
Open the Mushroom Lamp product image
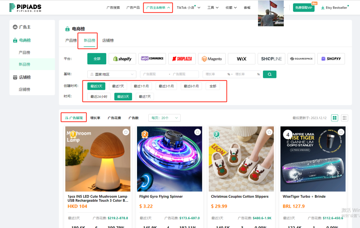(x=98, y=159)
